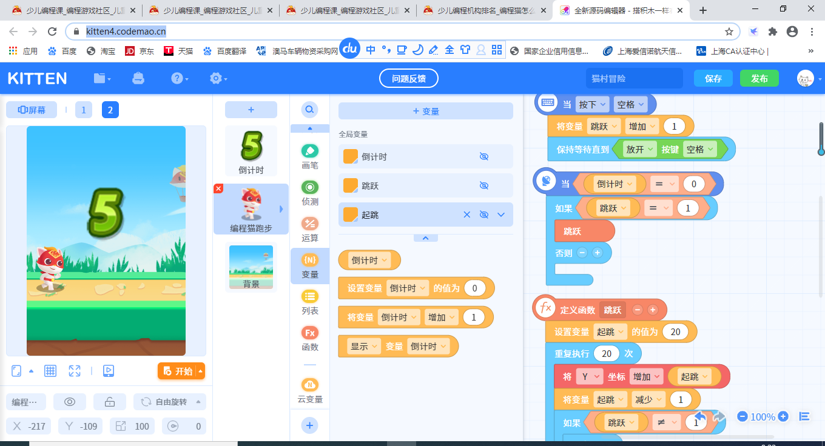Switch to the 全新源码编辑器 browser tab
This screenshot has width=825, height=446.
tap(622, 10)
